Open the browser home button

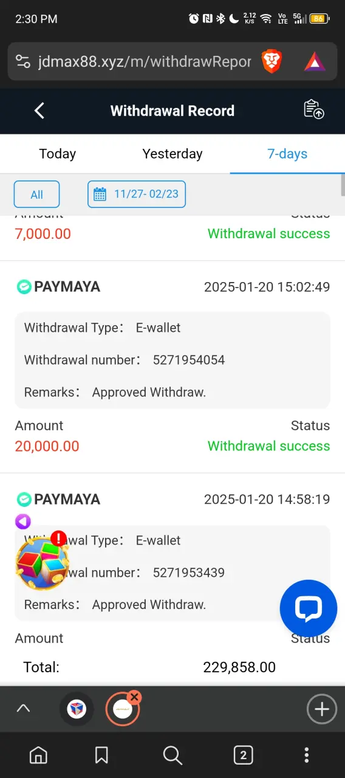pos(38,755)
